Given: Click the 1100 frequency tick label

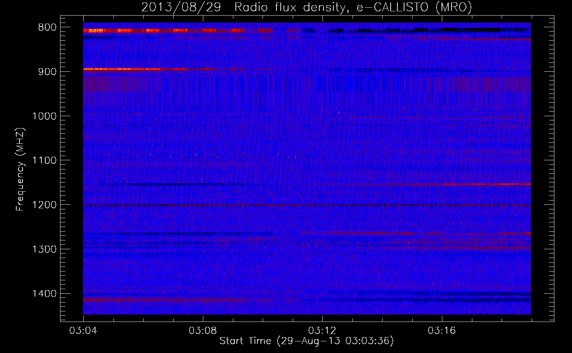Looking at the screenshot, I should click(x=44, y=161).
